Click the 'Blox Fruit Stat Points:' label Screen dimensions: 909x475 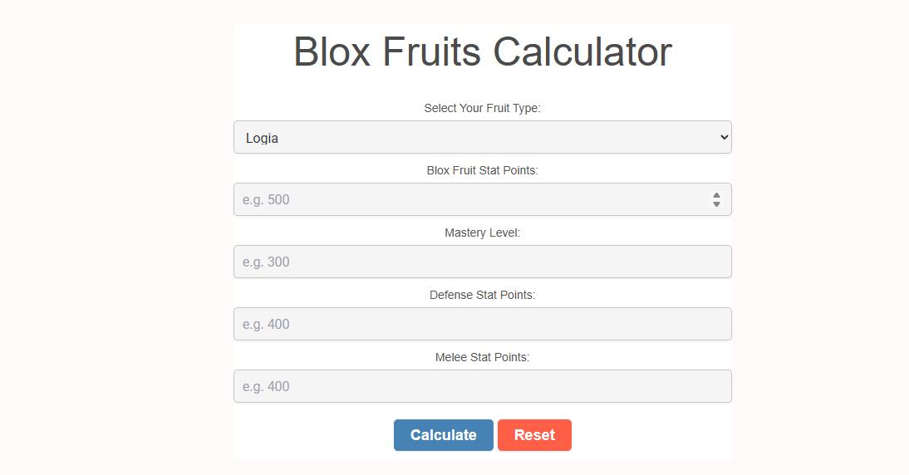(x=482, y=170)
